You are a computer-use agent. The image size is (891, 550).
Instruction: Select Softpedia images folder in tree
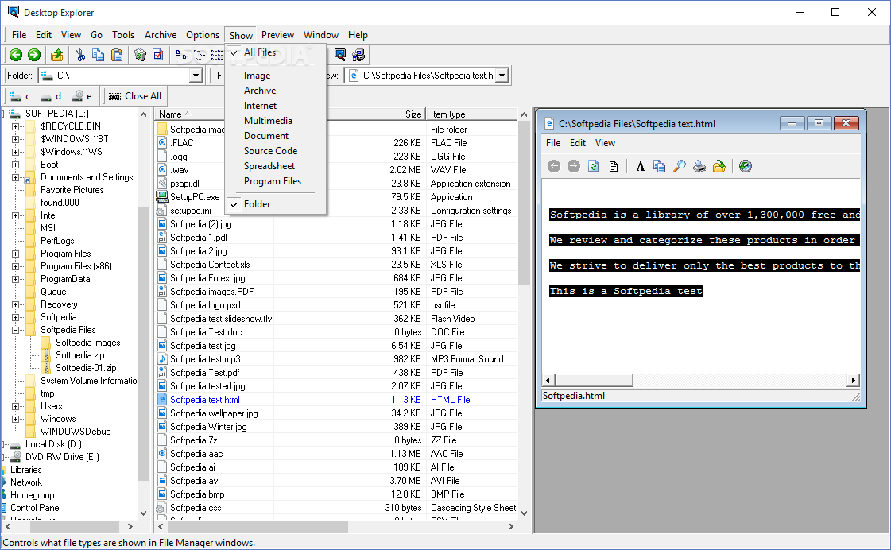click(x=87, y=343)
